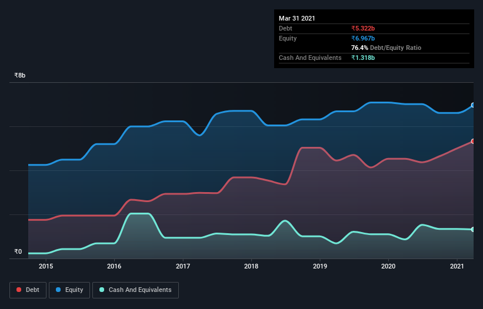This screenshot has width=483, height=309.
Task: Click the Debt label in tooltip
Action: (285, 28)
